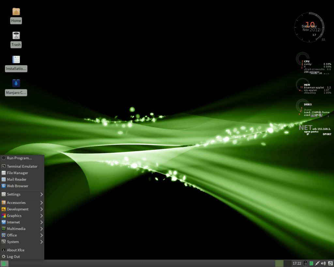
Task: Choose Run Program... from the menu
Action: point(19,158)
